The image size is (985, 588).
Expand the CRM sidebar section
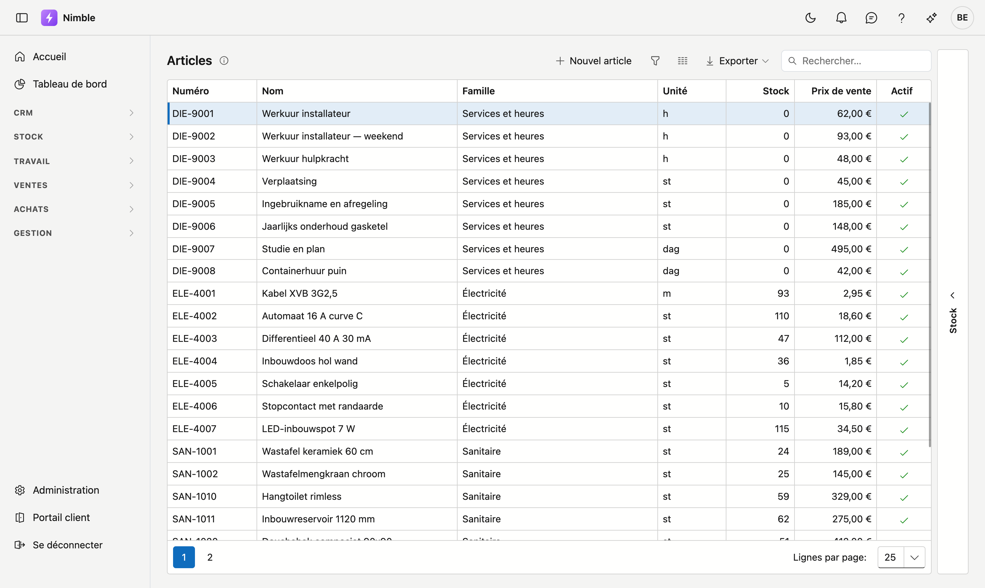coord(74,113)
